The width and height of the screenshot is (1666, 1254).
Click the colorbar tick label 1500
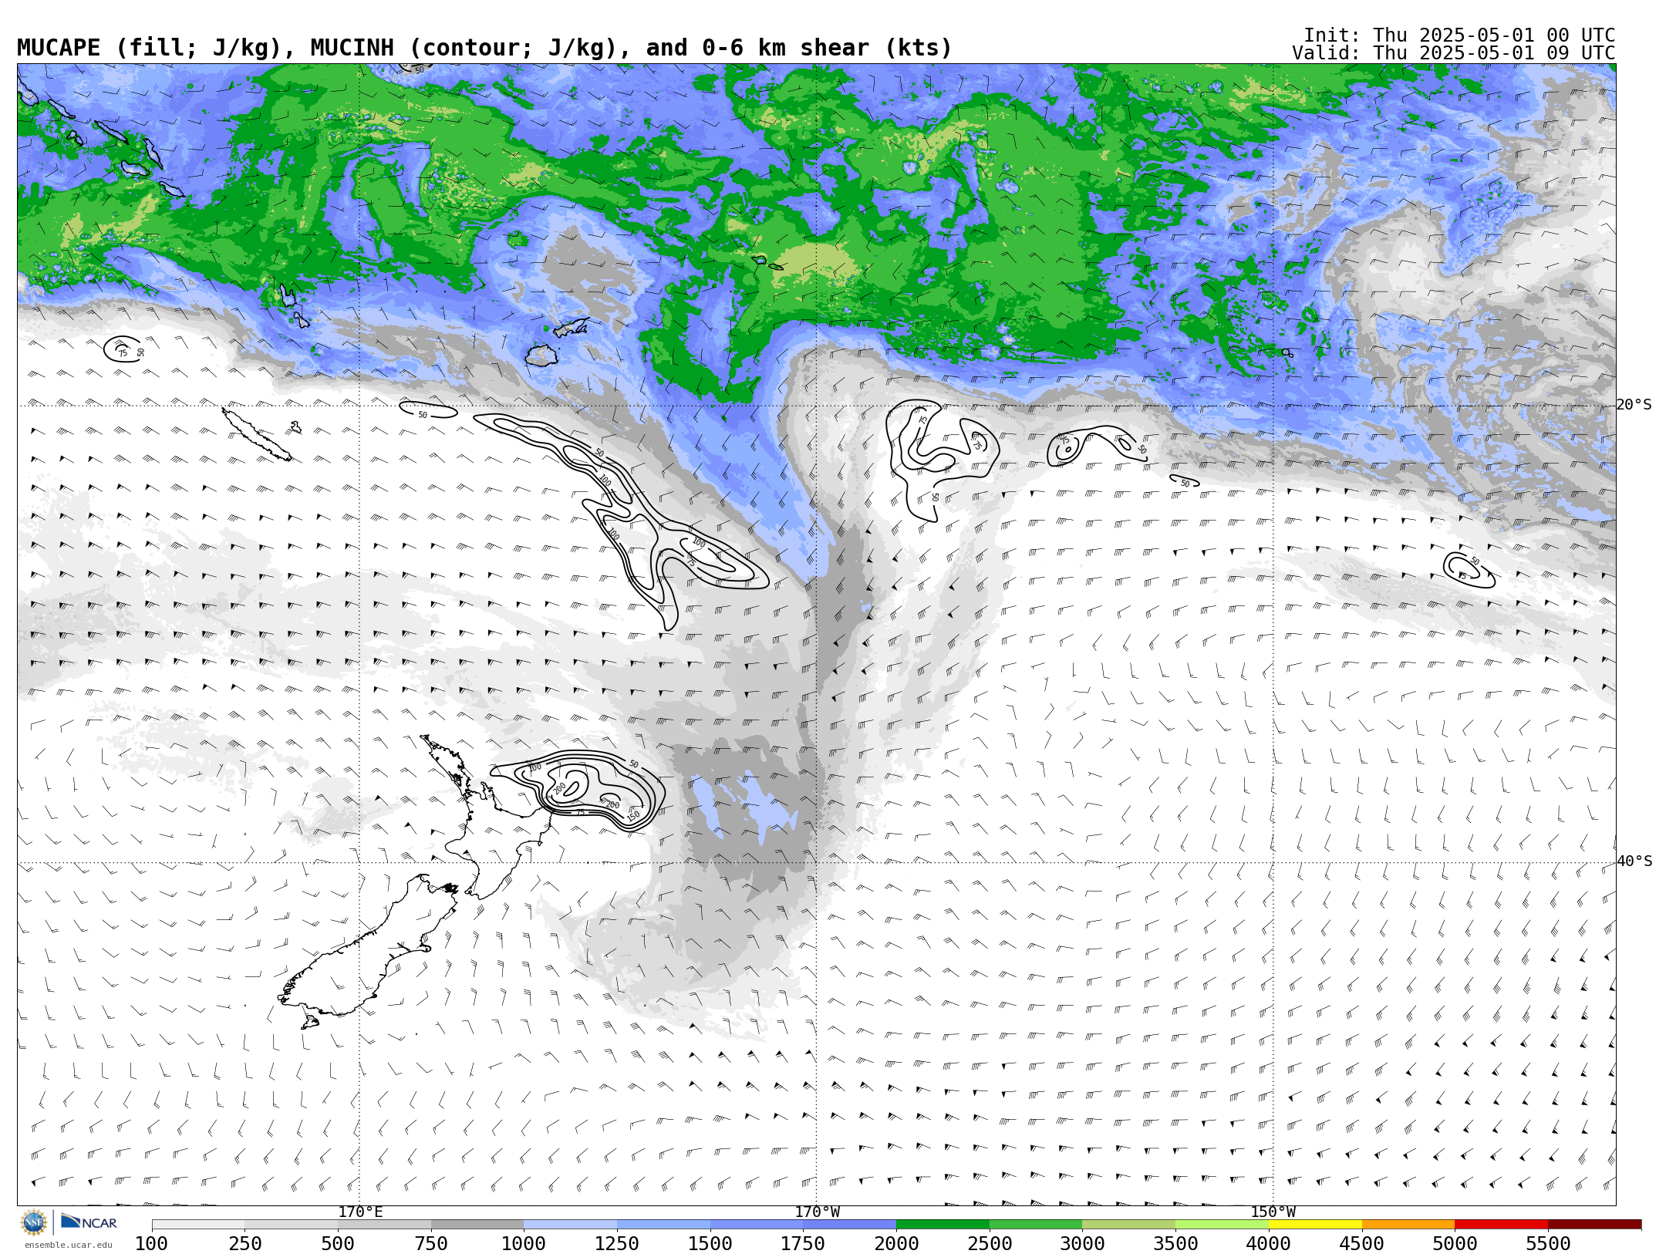(710, 1244)
